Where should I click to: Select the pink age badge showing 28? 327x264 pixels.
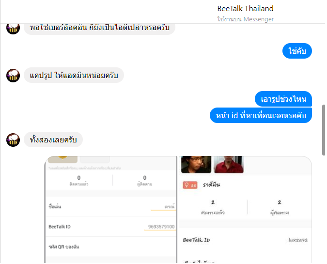coord(190,185)
